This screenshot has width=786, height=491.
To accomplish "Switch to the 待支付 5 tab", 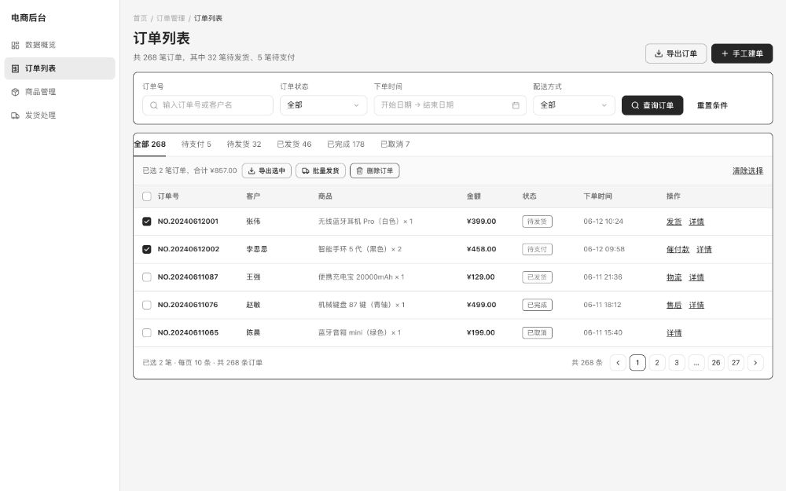I will point(196,145).
